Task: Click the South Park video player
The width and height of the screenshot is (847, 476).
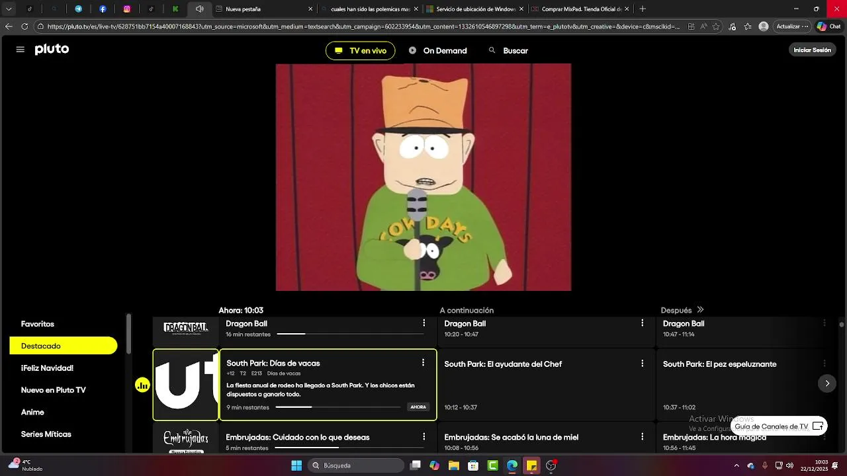Action: coord(423,177)
